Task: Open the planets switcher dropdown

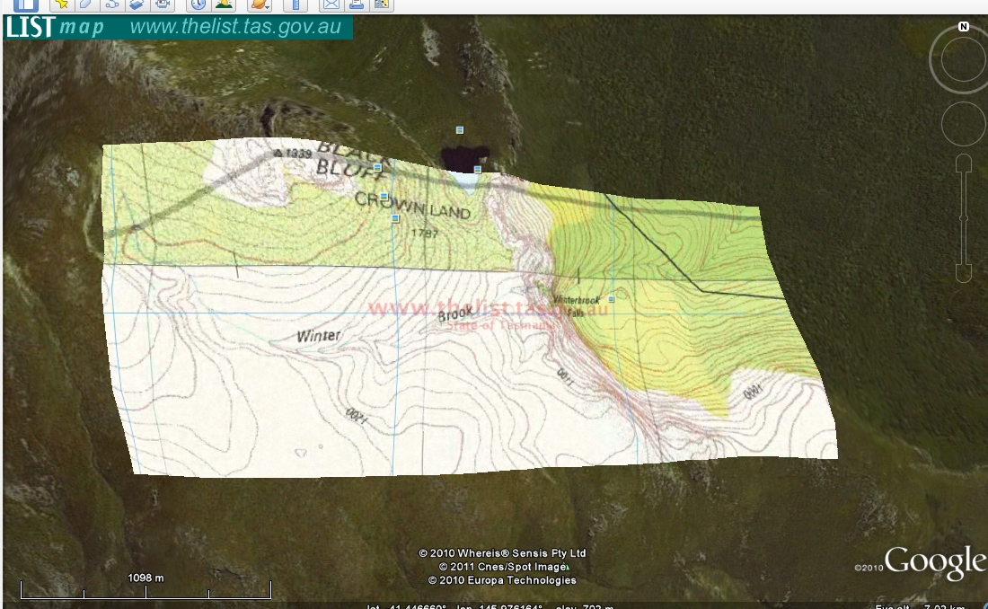Action: click(x=259, y=5)
